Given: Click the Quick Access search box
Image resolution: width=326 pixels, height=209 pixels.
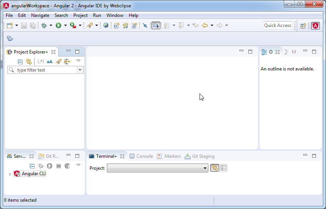Looking at the screenshot, I should pos(278,25).
